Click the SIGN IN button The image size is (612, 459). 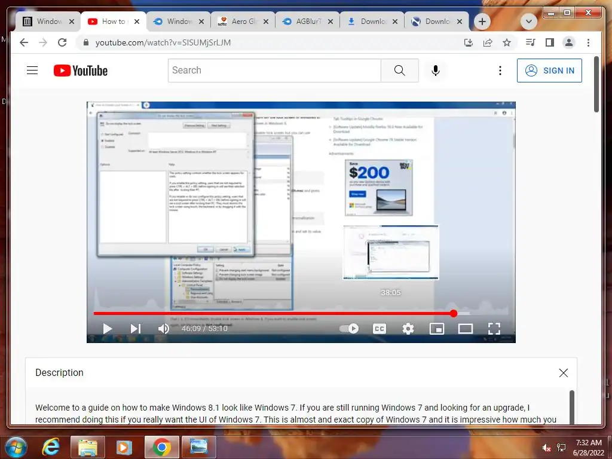550,71
